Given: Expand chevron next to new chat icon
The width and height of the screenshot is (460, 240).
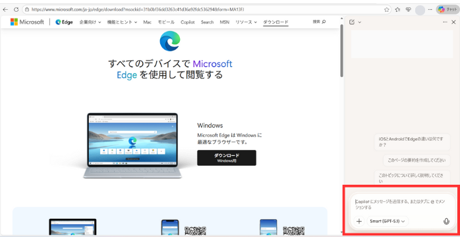Looking at the screenshot, I should [x=360, y=22].
